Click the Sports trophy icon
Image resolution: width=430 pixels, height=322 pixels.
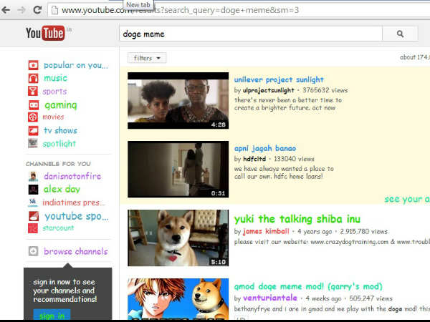pos(33,92)
